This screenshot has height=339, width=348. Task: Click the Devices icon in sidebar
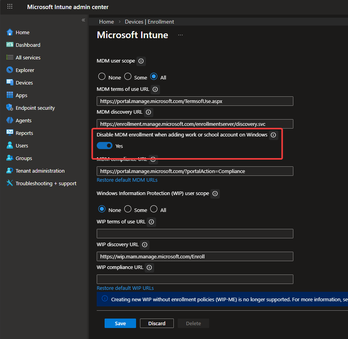coord(10,82)
